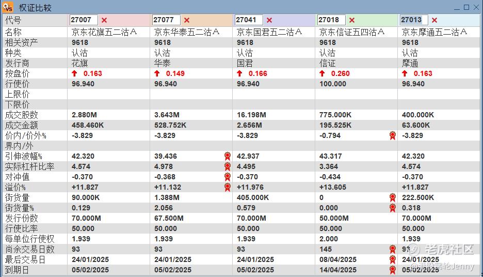Select the name 京东摩通五二沽A

pyautogui.click(x=434, y=32)
